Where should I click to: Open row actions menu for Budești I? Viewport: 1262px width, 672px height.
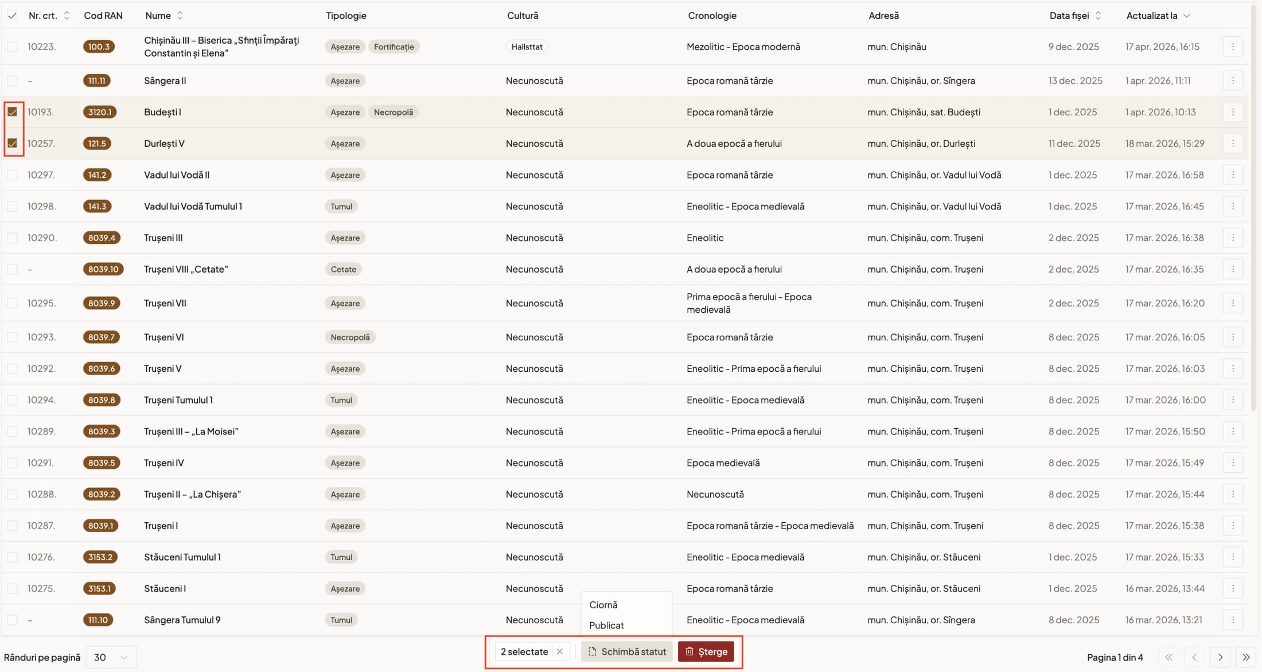point(1233,112)
